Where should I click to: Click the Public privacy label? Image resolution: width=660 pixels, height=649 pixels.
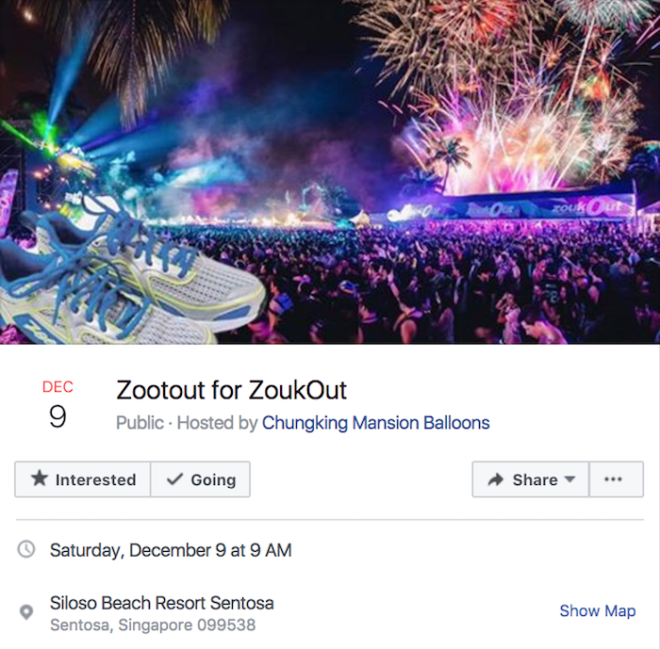point(140,423)
